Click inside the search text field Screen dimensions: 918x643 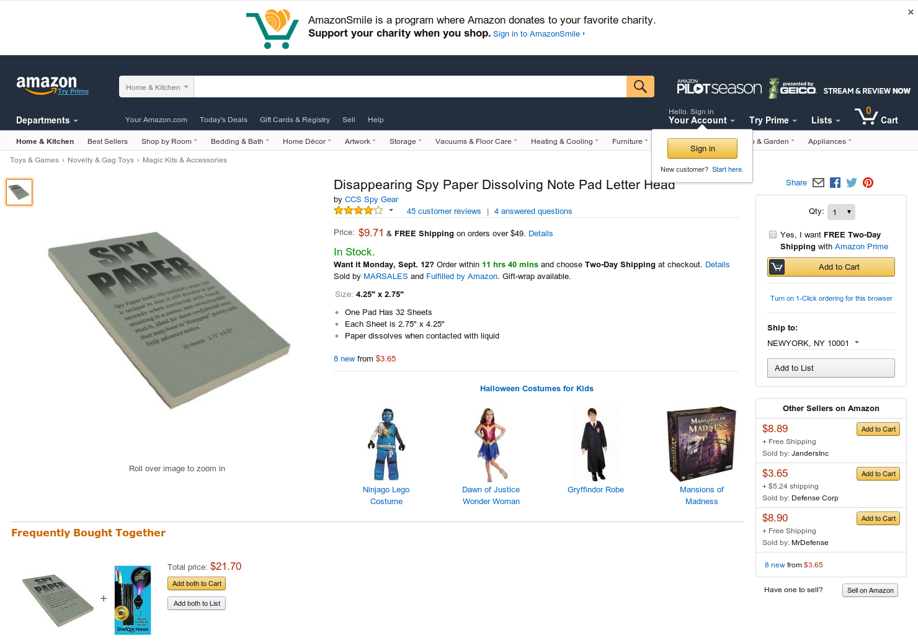(410, 87)
